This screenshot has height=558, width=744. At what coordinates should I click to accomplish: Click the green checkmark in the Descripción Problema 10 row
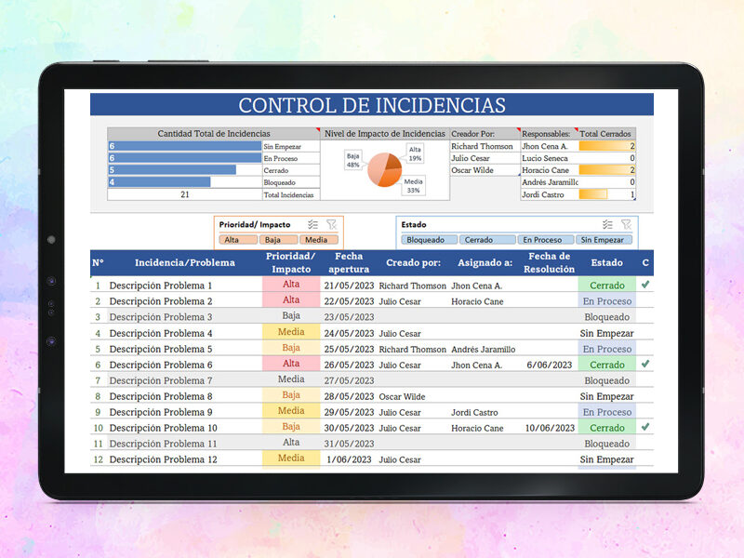pos(645,427)
